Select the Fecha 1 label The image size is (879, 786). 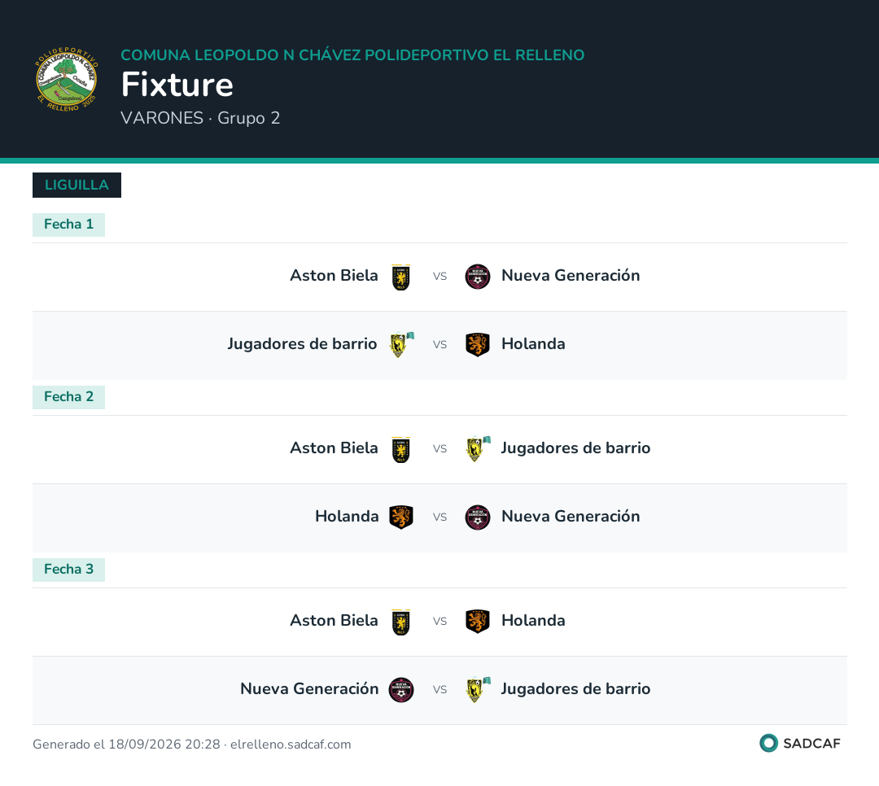click(68, 225)
